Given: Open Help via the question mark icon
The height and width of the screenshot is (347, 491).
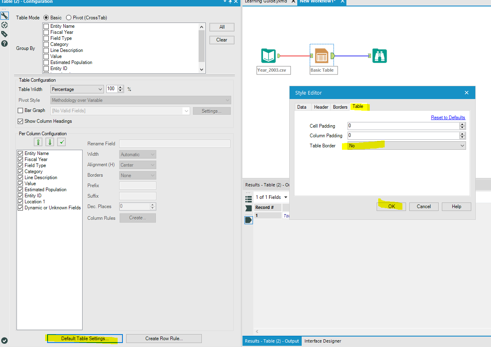Looking at the screenshot, I should pyautogui.click(x=5, y=43).
